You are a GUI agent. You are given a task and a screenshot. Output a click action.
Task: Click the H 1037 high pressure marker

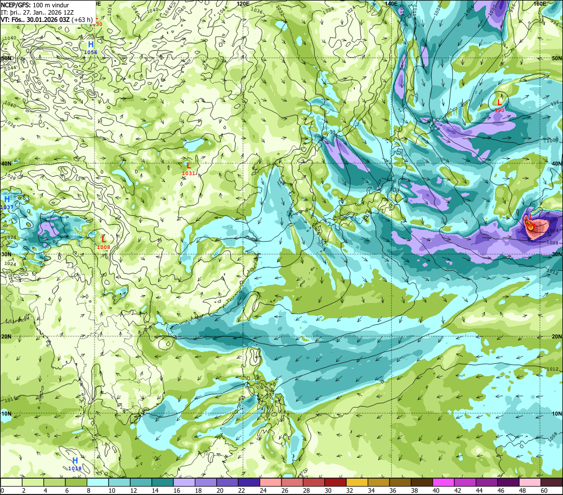tap(7, 203)
